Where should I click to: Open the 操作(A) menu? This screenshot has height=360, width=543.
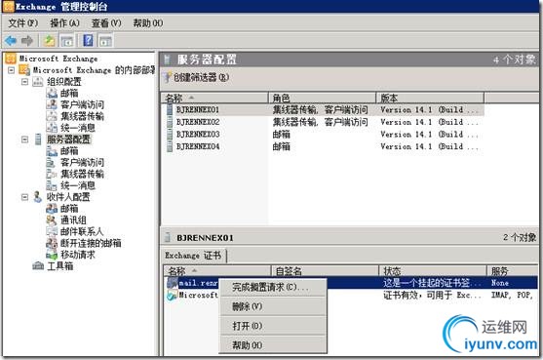coord(64,23)
